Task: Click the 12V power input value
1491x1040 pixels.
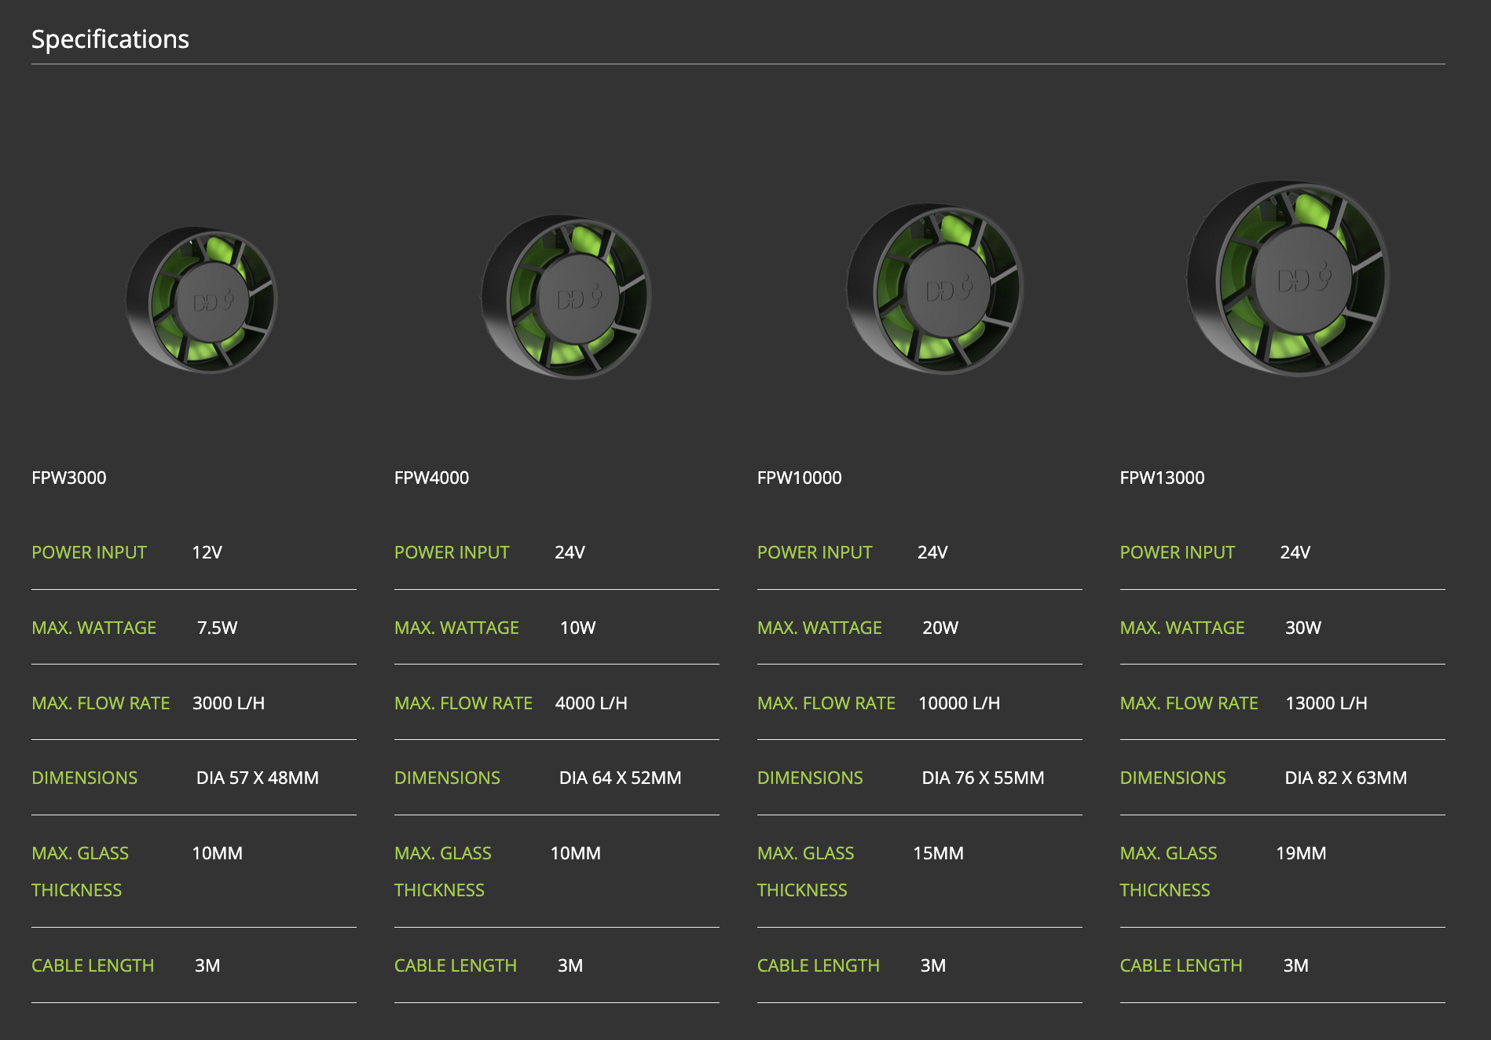Action: point(207,552)
